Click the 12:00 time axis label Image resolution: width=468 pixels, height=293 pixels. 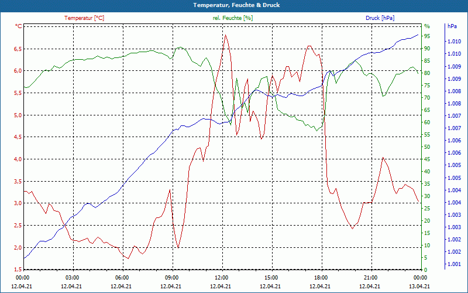tap(221, 278)
